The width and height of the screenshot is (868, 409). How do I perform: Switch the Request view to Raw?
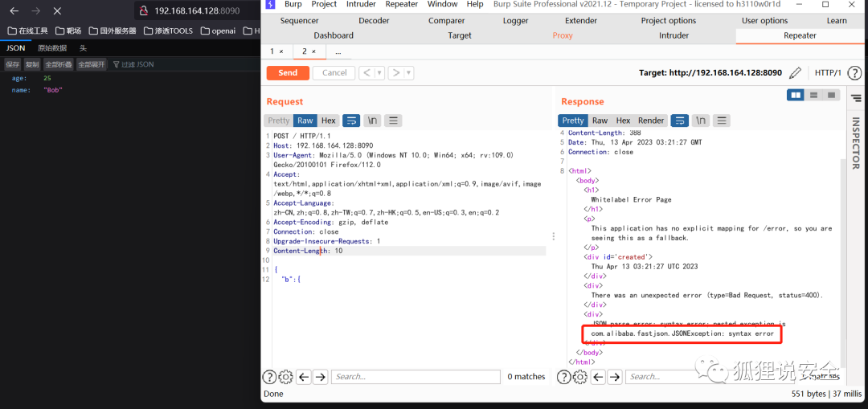tap(305, 121)
